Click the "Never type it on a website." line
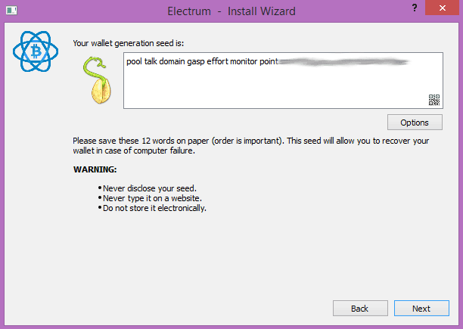The image size is (463, 329). click(150, 198)
